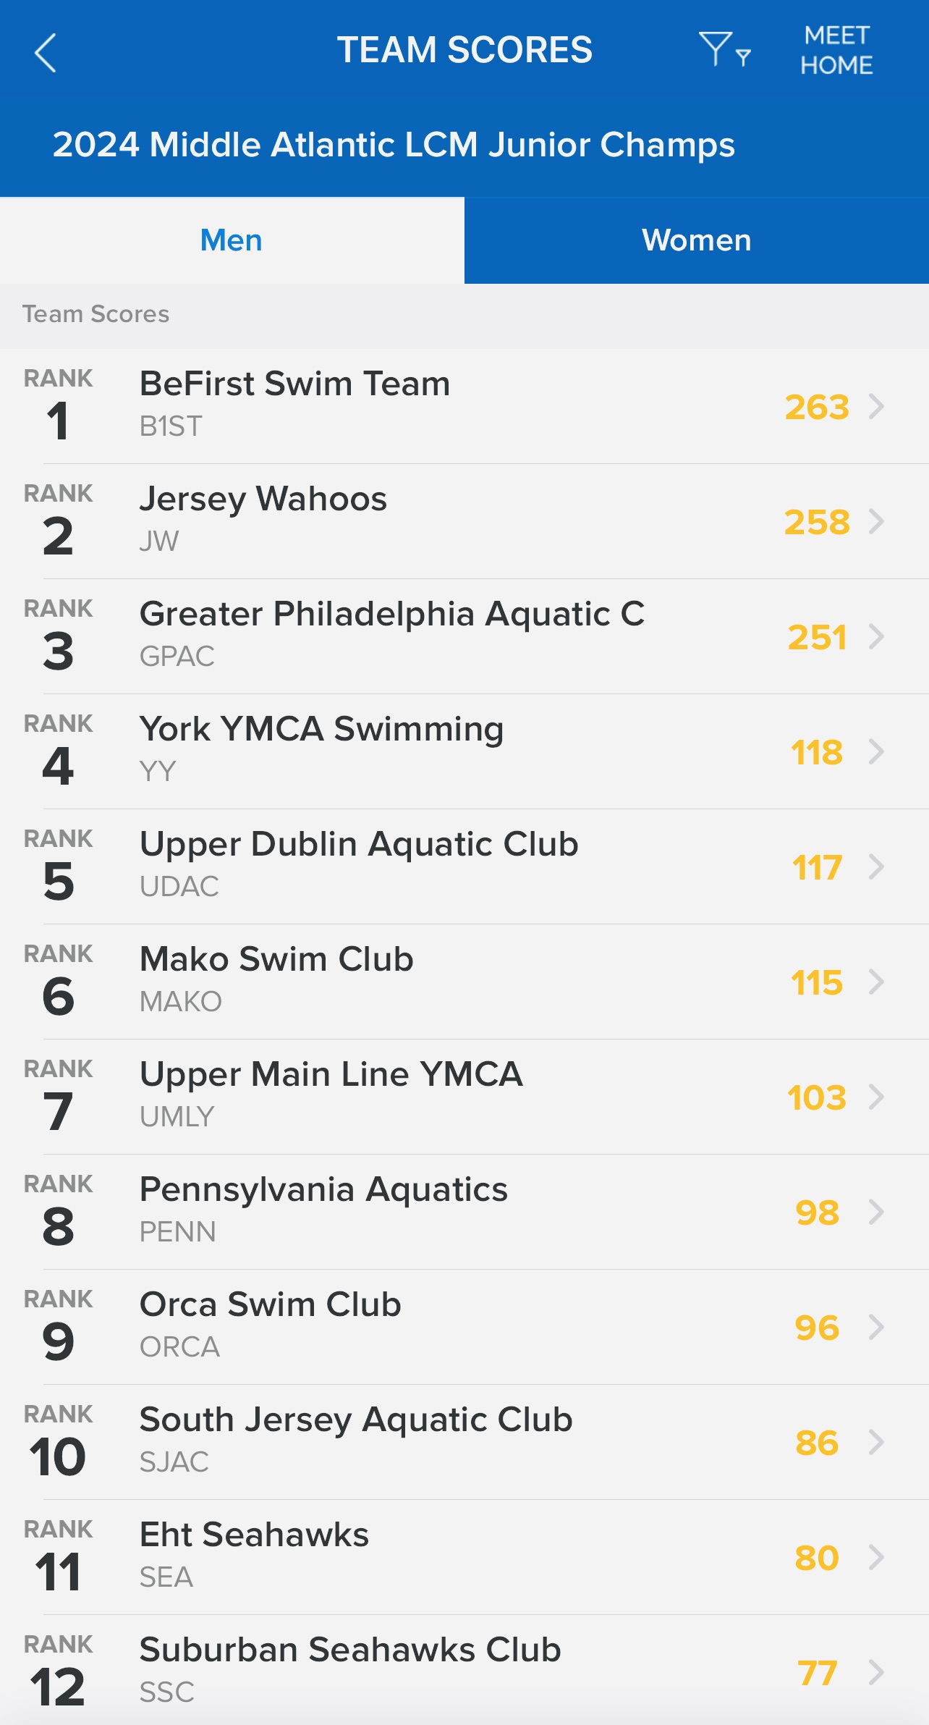
Task: Select the Men tab
Action: pos(232,240)
